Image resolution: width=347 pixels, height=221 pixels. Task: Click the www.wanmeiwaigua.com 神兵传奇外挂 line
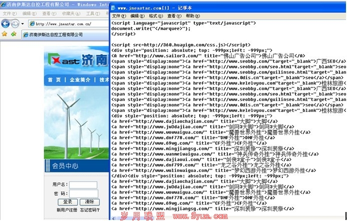tap(215, 154)
